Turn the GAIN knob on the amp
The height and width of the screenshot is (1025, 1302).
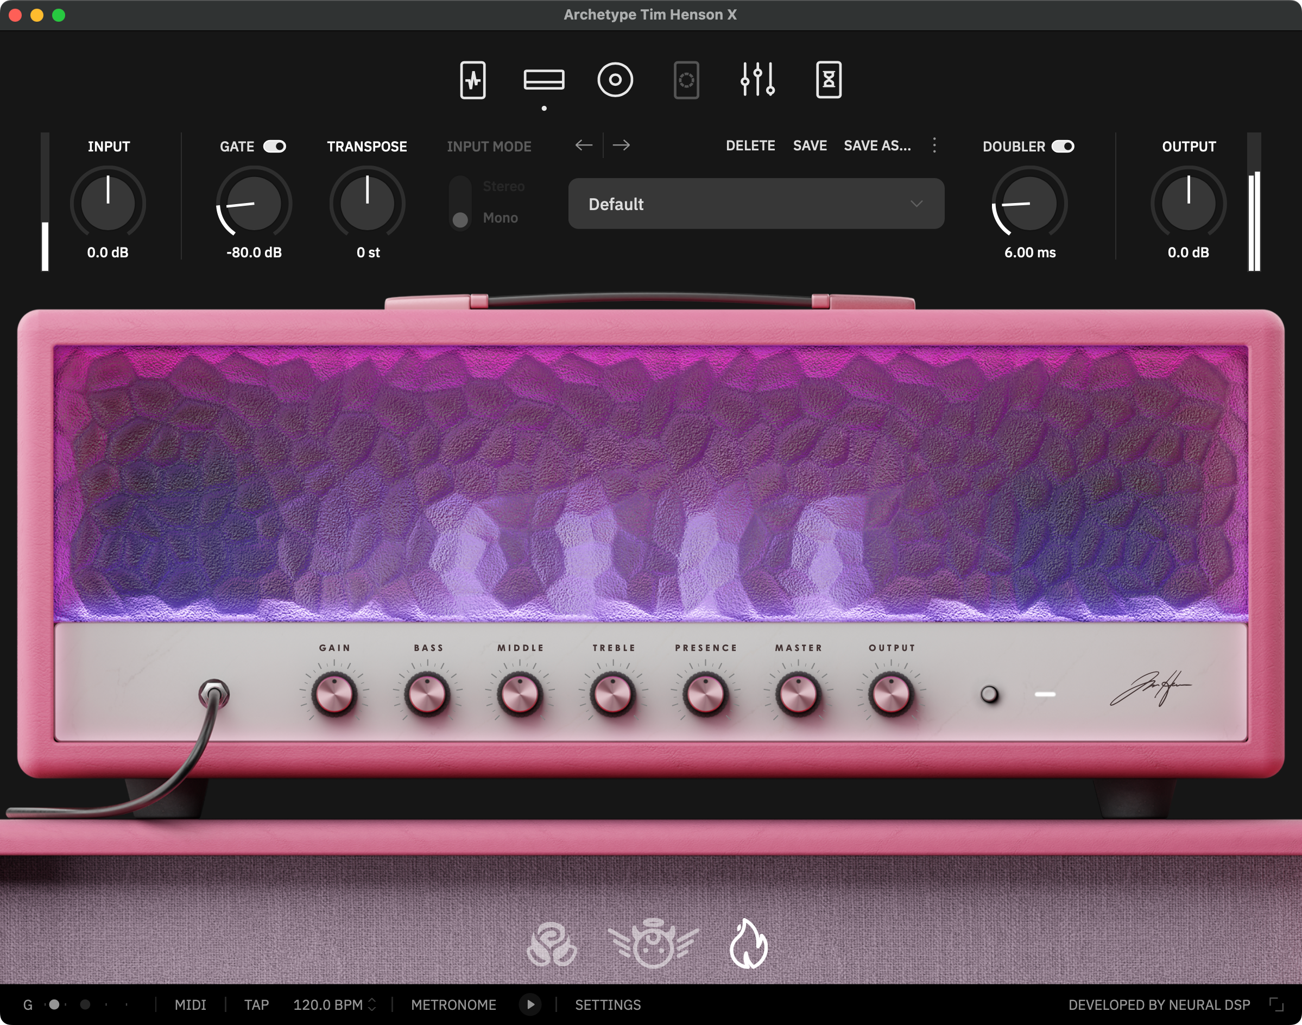point(336,693)
